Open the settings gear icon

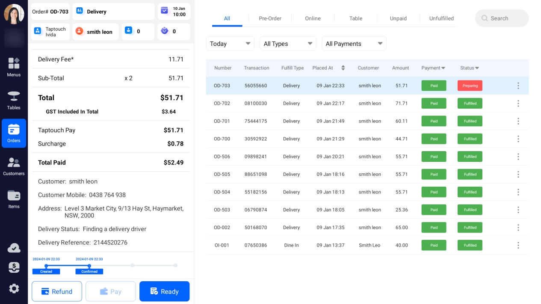[x=14, y=289]
